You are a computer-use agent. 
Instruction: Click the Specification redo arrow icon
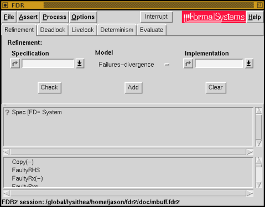15,63
